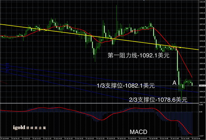The image size is (206, 140).
Task: Select the 61.8 Fibonacci fan level label
Action: click(7, 64)
